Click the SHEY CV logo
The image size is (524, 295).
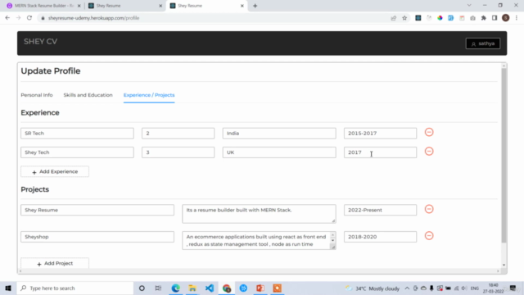coord(40,42)
